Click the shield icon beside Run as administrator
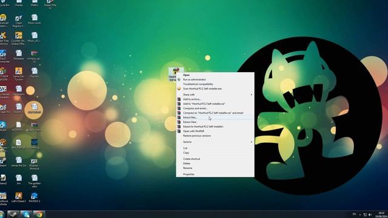388x218 pixels. click(179, 79)
